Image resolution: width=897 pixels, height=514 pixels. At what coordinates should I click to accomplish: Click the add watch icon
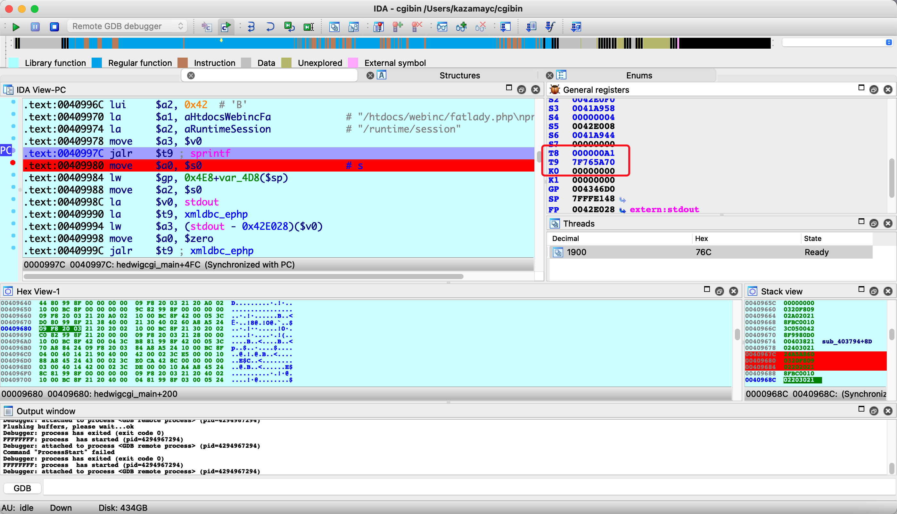point(461,27)
